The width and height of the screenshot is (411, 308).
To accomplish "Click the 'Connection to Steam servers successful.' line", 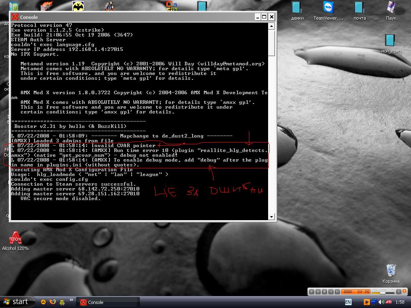I will point(73,184).
